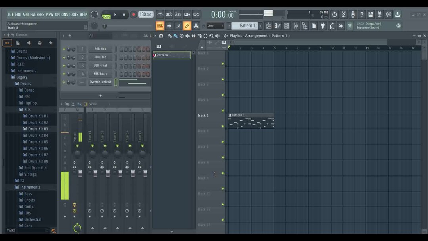Open the Piano roll view icon
Image resolution: width=428 pixels, height=241 pixels.
(x=277, y=26)
